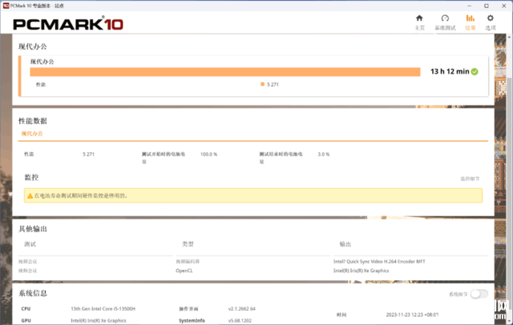Click the OpenCL type cell
This screenshot has width=513, height=325.
pyautogui.click(x=184, y=271)
